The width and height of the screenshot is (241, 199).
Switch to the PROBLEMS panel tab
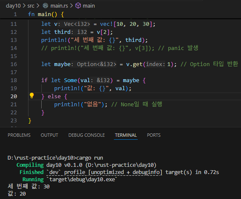(x=19, y=135)
